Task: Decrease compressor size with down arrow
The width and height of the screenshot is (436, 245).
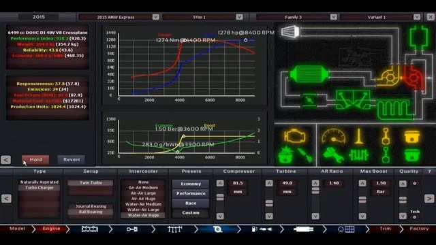Action: [x=220, y=216]
